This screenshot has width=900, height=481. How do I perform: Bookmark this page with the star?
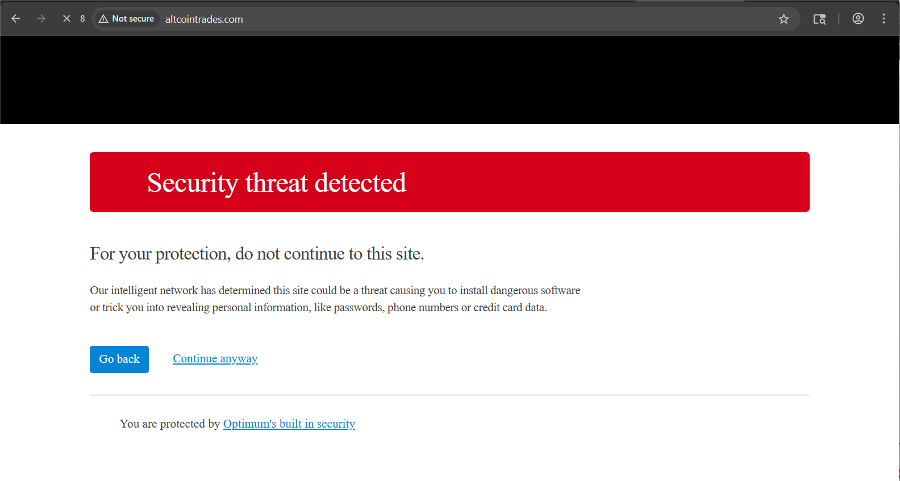tap(784, 19)
